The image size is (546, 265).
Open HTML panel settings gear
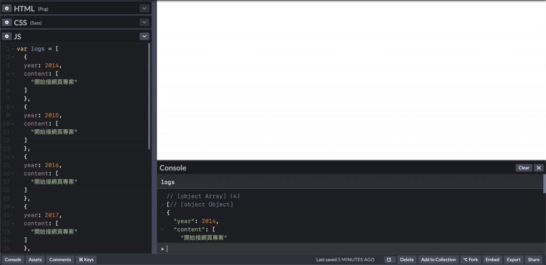click(6, 9)
